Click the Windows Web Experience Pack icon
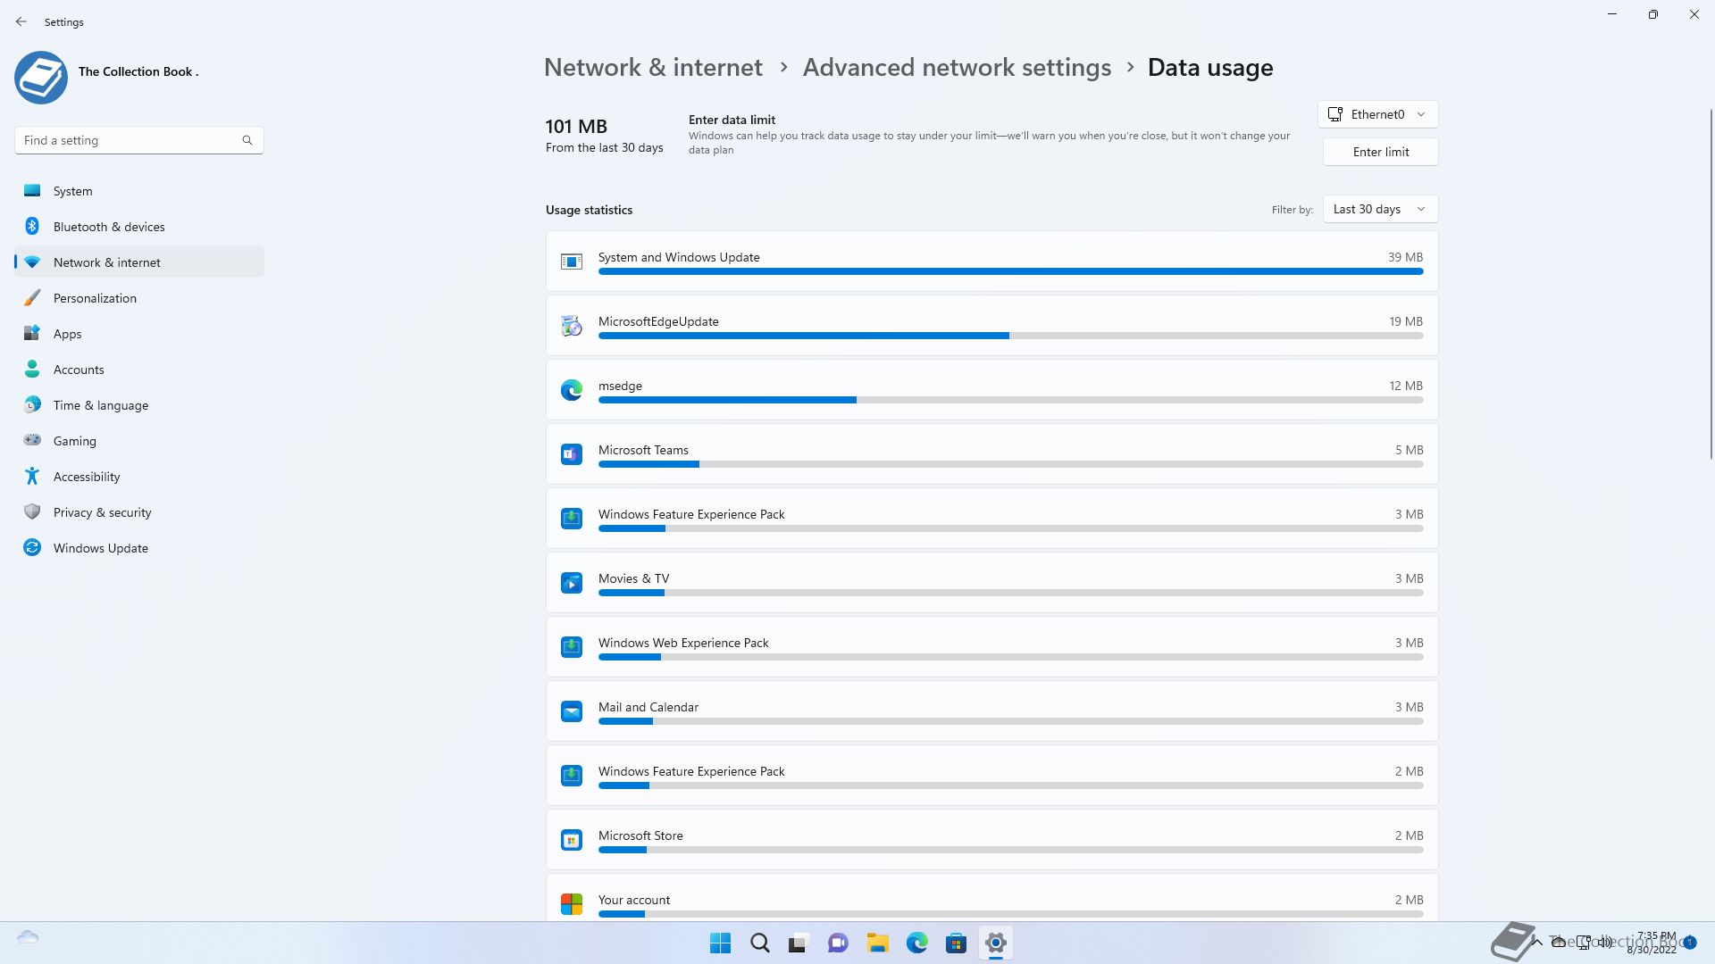The image size is (1715, 964). point(572,647)
